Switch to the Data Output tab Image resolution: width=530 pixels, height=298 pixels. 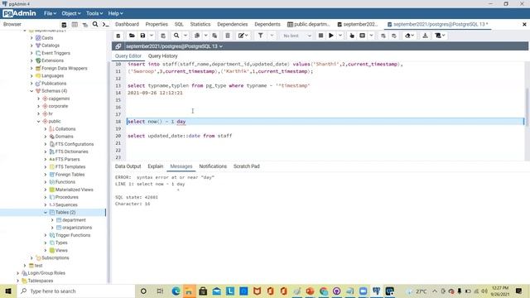pos(128,166)
